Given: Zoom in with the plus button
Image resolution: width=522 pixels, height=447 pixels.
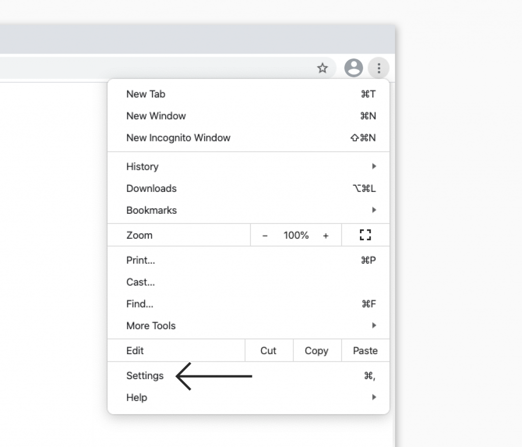Looking at the screenshot, I should [x=326, y=235].
